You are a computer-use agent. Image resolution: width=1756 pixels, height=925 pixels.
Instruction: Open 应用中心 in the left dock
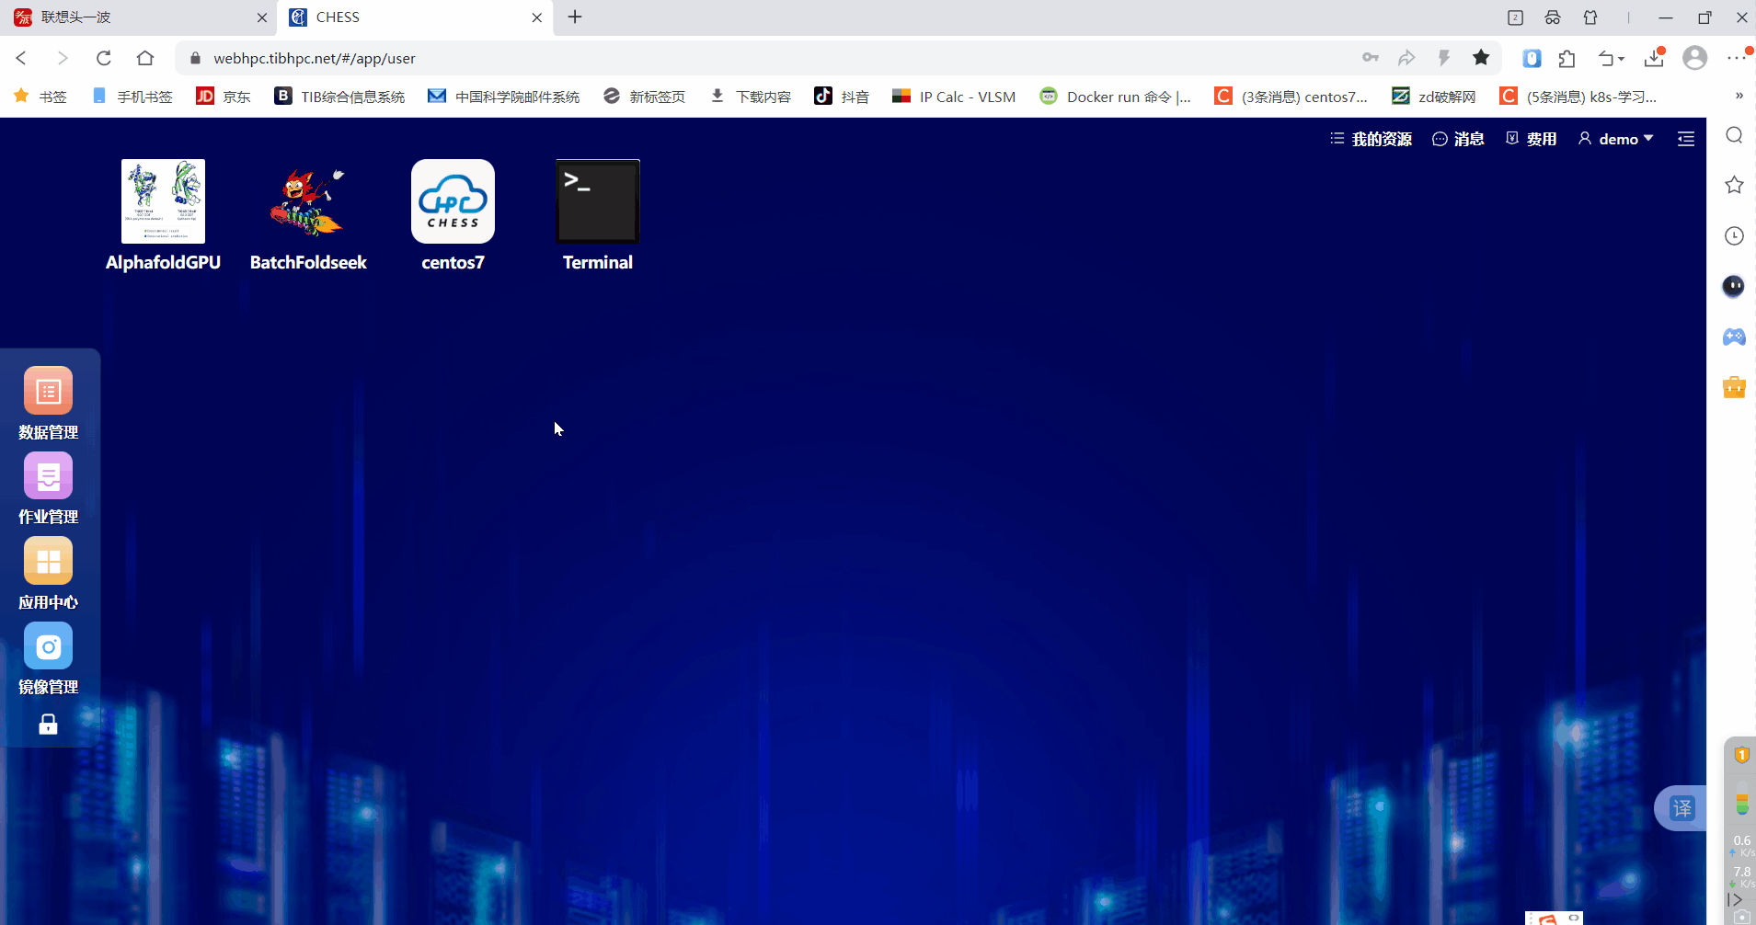(48, 561)
